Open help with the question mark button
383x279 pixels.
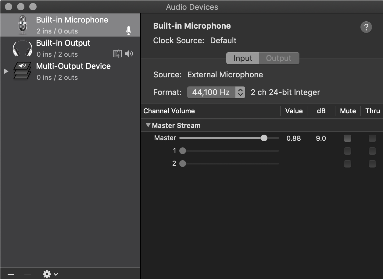[x=366, y=27]
